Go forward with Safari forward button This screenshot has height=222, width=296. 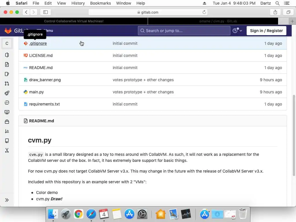pyautogui.click(x=34, y=12)
